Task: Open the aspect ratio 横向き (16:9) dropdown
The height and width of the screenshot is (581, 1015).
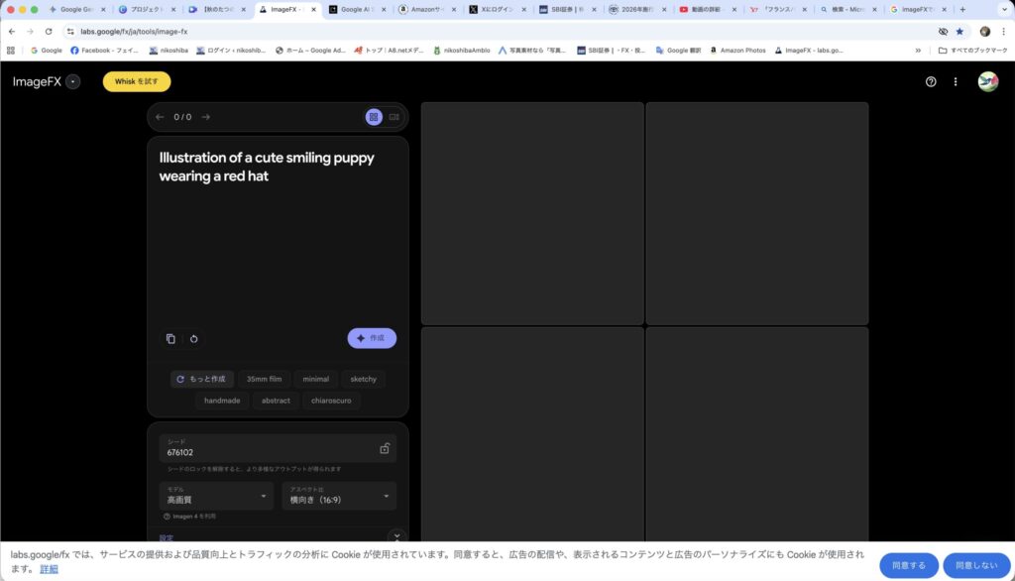Action: click(339, 496)
